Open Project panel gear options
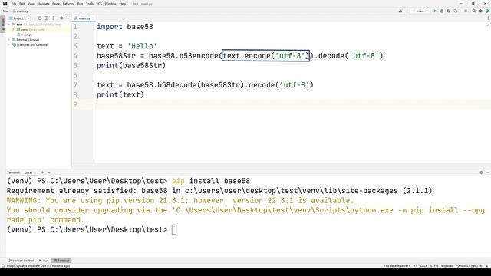491x276 pixels. (61, 18)
